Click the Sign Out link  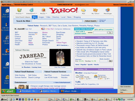coord(28,29)
